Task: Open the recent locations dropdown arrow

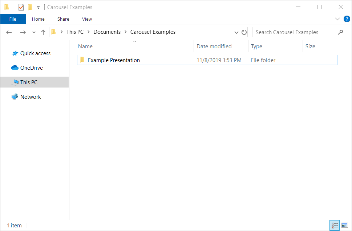Action: pyautogui.click(x=34, y=32)
